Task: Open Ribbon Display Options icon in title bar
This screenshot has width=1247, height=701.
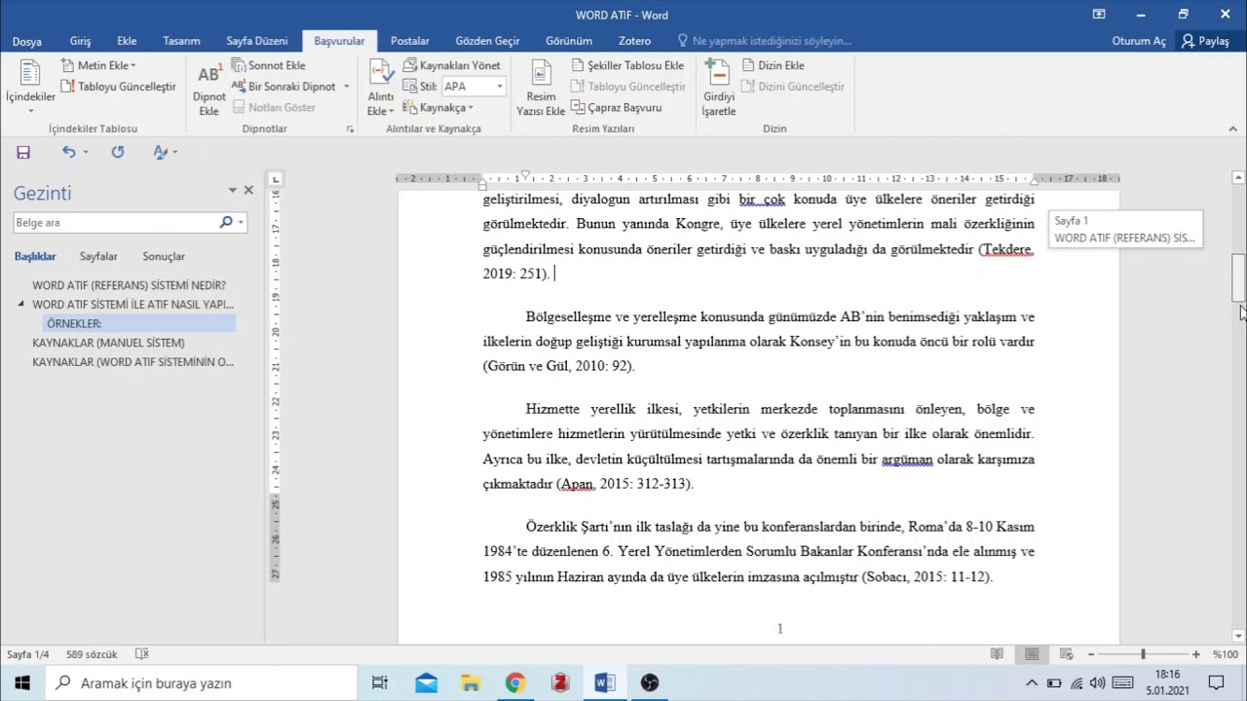Action: pyautogui.click(x=1099, y=15)
